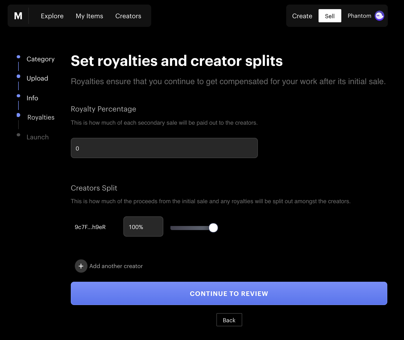Open the Explore menu item

coord(52,16)
